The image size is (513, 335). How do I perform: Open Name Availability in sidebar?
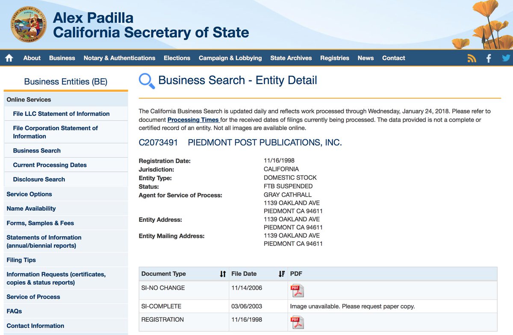pos(31,209)
